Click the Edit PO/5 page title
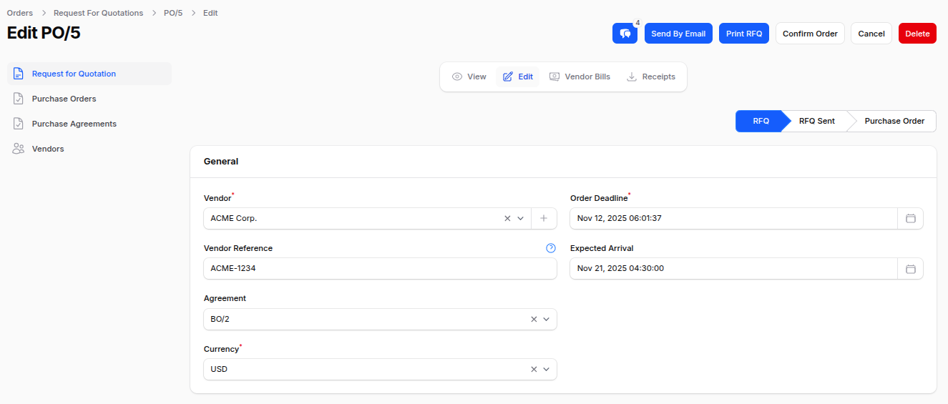Screen dimensions: 948x404 pyautogui.click(x=44, y=33)
